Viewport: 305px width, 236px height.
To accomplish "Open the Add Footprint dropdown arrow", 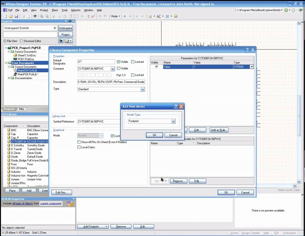I will (106, 226).
